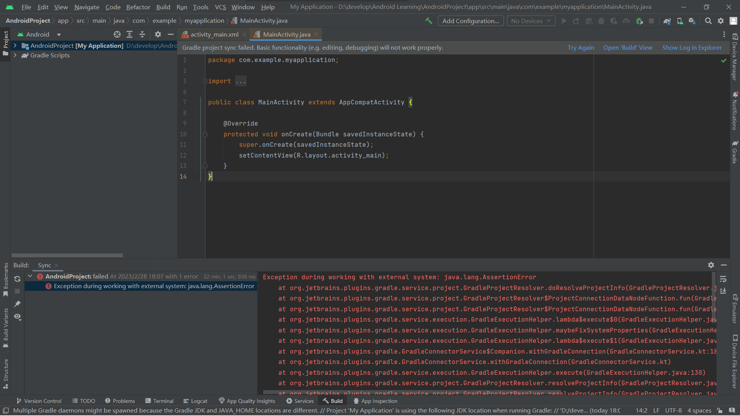Switch to the activity_main.xml tab
Screen dimensions: 740x416
(x=214, y=35)
